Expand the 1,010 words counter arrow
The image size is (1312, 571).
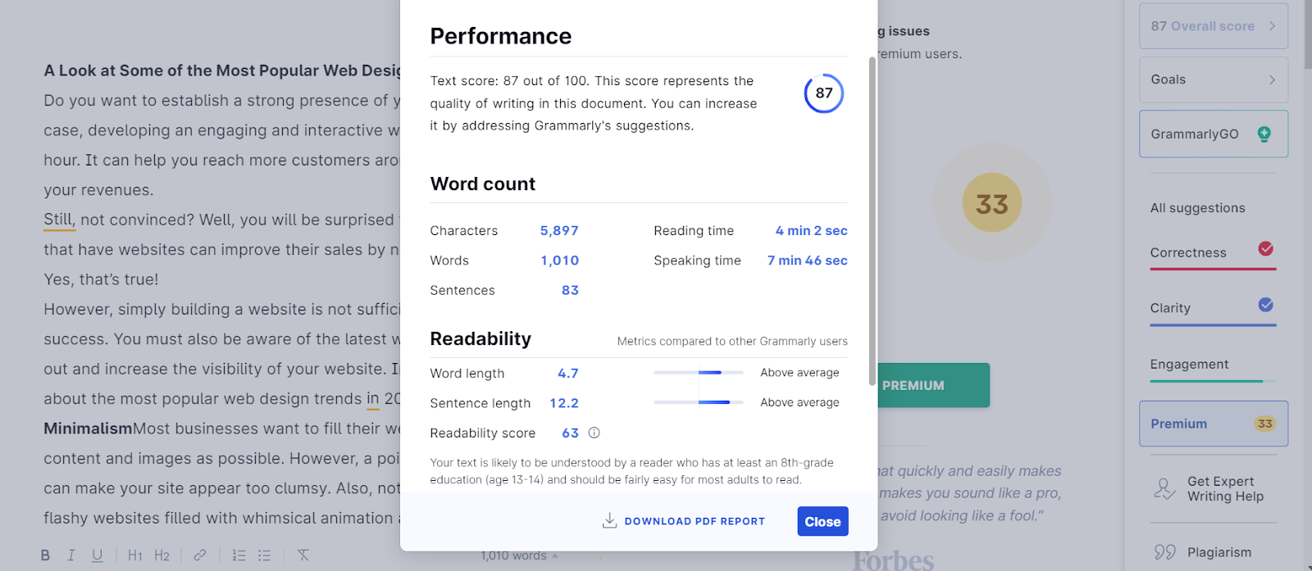coord(555,555)
